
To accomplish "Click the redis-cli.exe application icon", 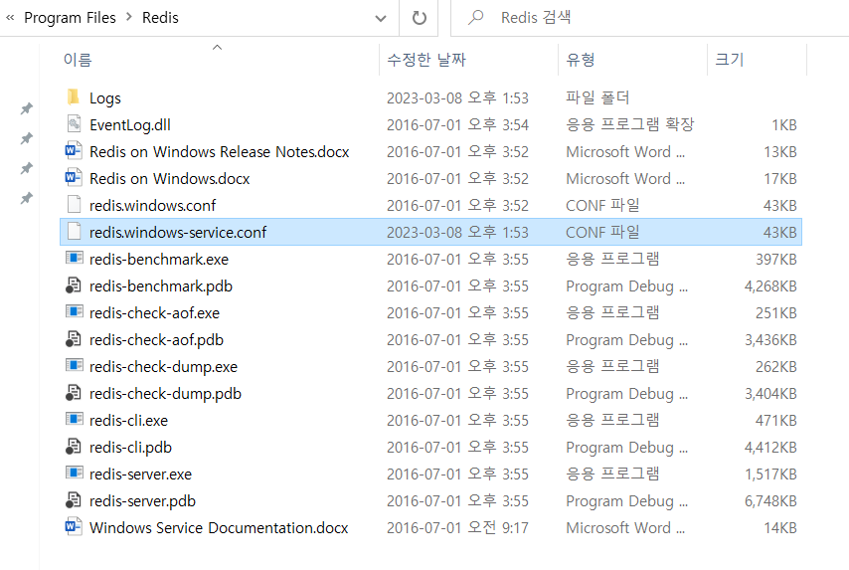I will (x=75, y=419).
